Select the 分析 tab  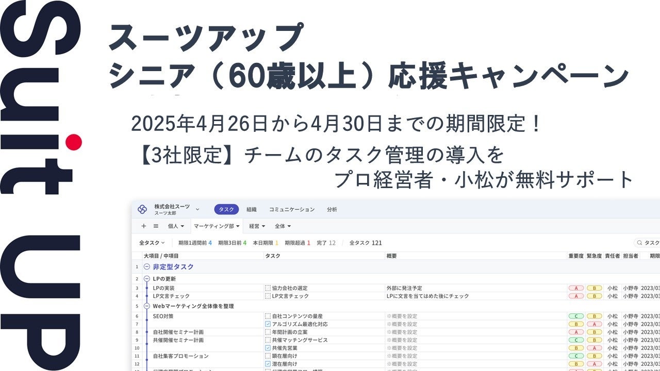332,209
